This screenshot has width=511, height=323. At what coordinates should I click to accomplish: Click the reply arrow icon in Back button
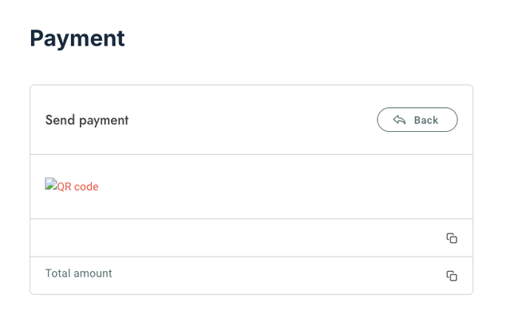(x=399, y=120)
